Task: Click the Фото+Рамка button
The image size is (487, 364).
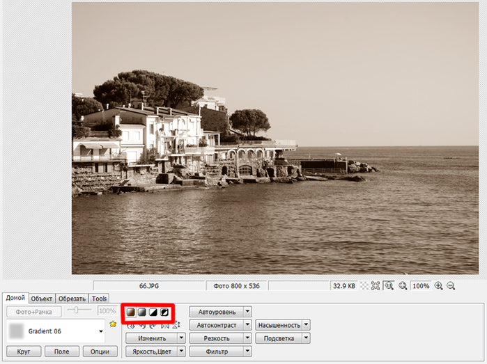Action: (x=34, y=312)
